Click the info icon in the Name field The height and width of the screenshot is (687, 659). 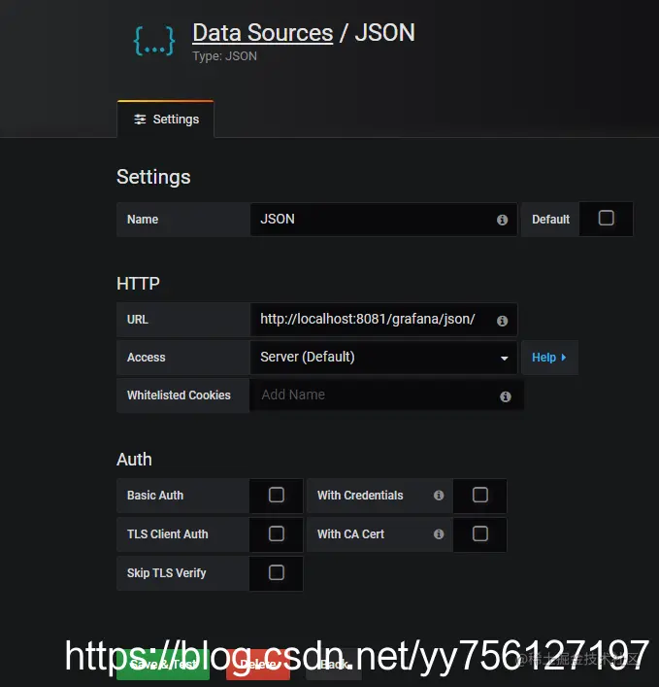pos(502,220)
